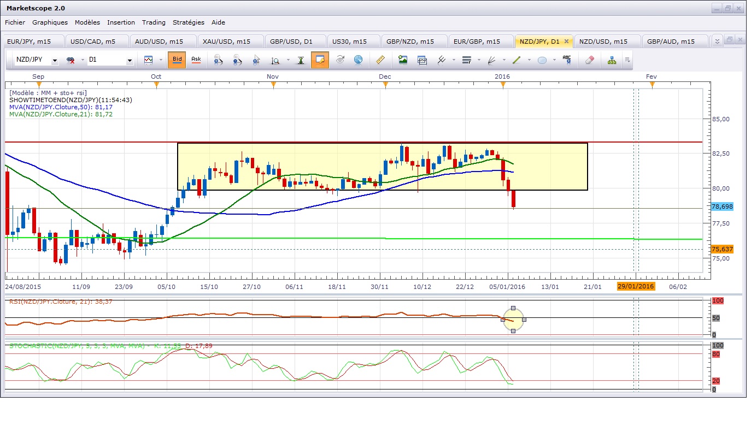Image resolution: width=751 pixels, height=425 pixels.
Task: Click the hierarchy tree icon in toolbar
Action: 612,60
